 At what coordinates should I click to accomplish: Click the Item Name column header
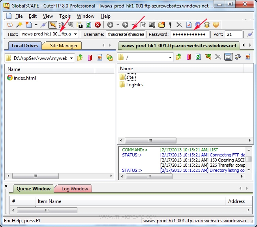tap(130, 201)
